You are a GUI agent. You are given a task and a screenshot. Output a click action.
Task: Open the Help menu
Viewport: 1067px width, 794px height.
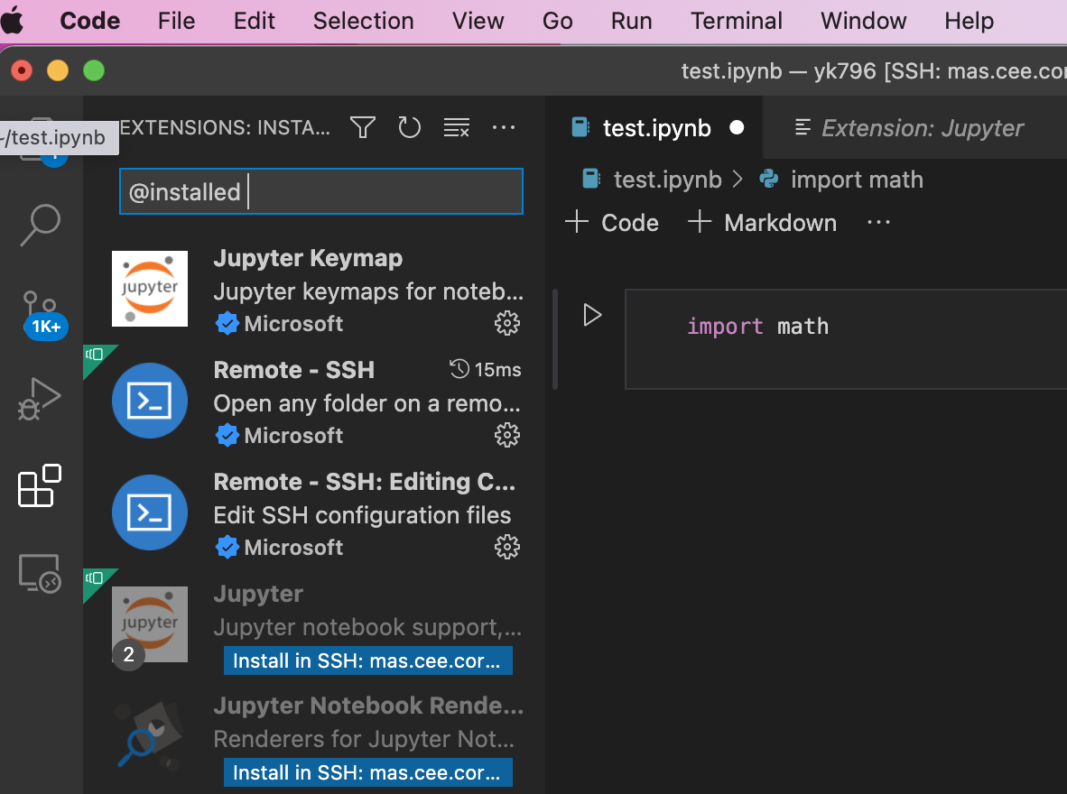(x=969, y=21)
